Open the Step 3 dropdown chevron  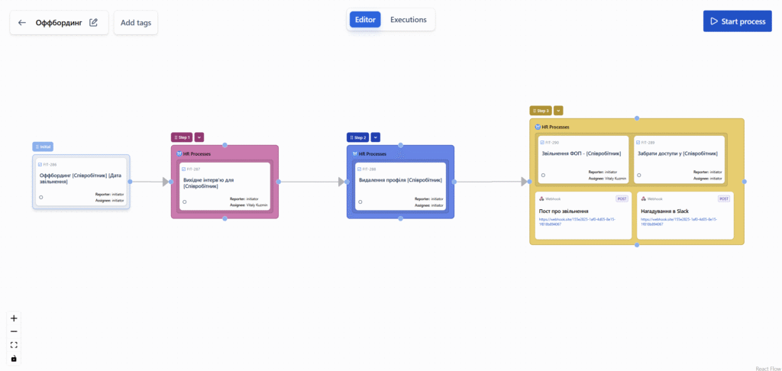tap(558, 111)
